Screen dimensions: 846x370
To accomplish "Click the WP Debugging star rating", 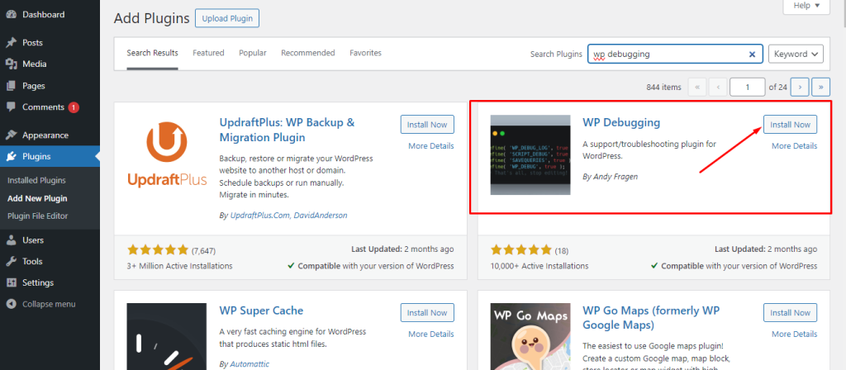I will coord(521,250).
